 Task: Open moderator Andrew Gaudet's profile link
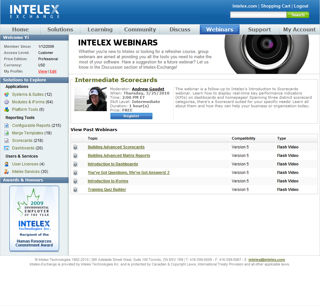tap(148, 89)
